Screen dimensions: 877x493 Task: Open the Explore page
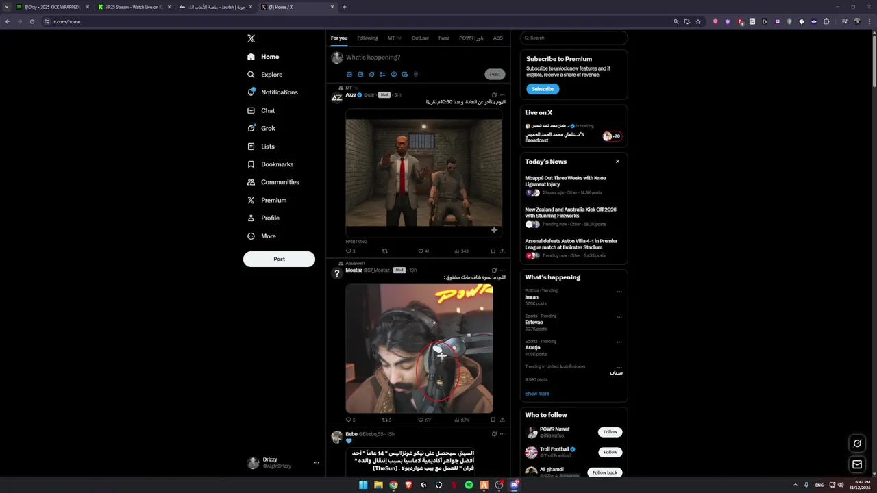[x=265, y=75]
